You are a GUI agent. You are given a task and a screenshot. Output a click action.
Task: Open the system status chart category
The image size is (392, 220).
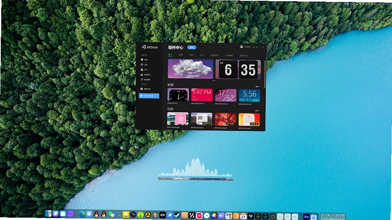coord(145,75)
